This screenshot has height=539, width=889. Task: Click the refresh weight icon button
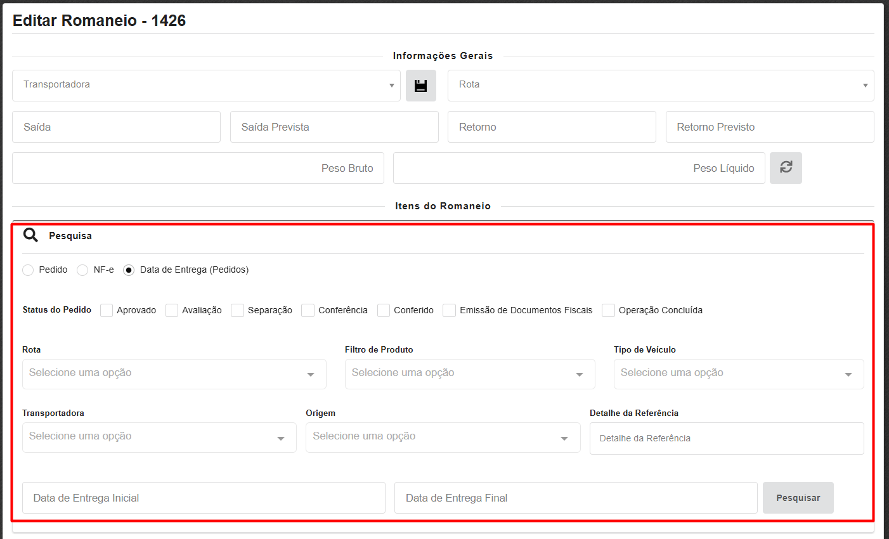pos(786,168)
